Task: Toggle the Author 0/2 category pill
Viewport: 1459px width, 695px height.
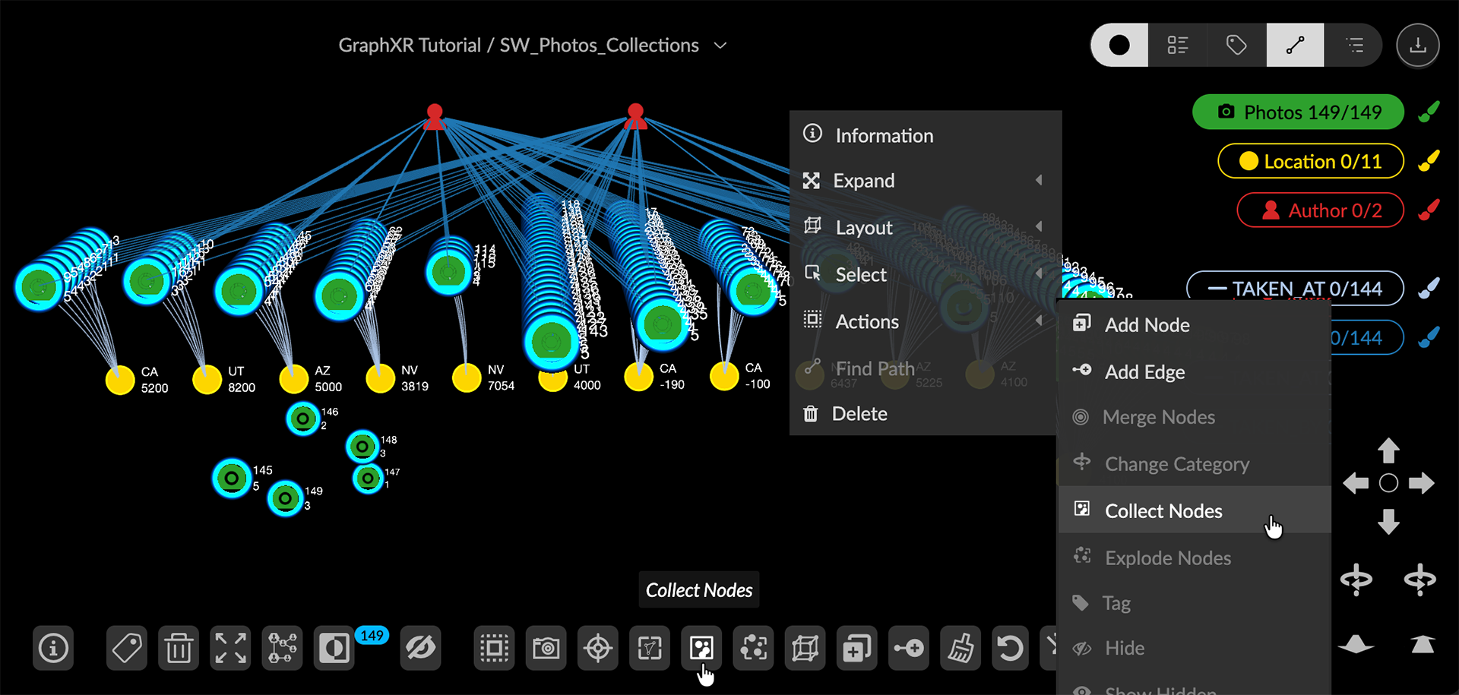Action: 1320,210
